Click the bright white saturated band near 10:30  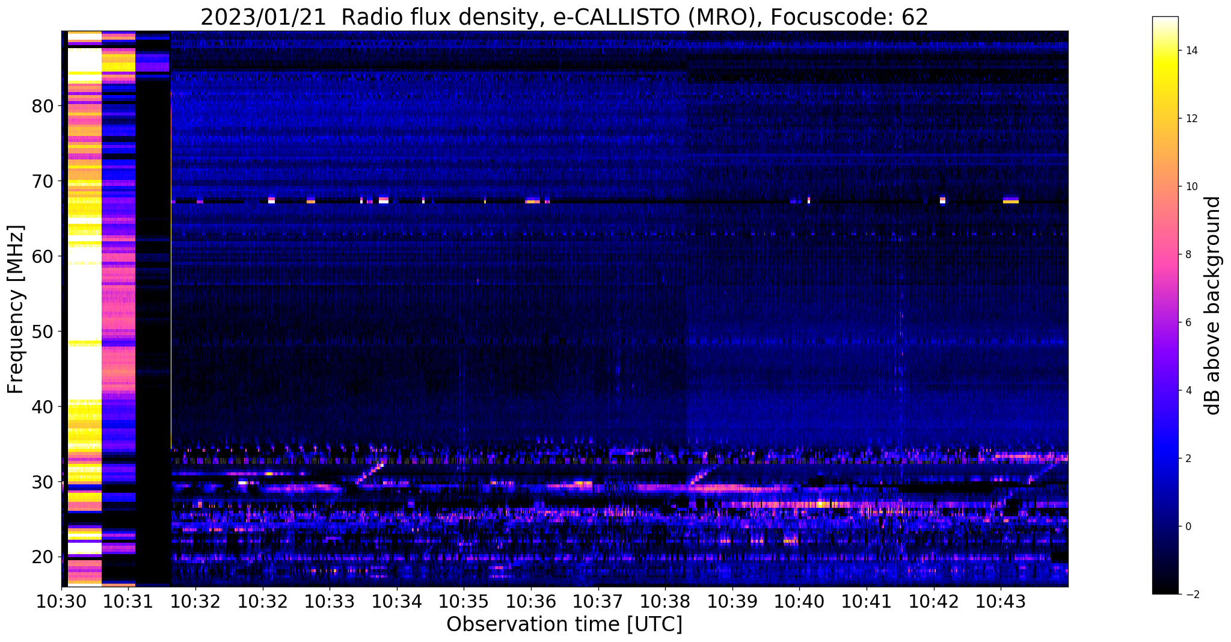tap(84, 308)
